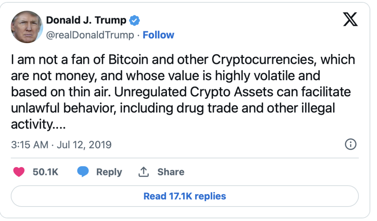Click the trailing word activity.... in the tweet

(38, 125)
